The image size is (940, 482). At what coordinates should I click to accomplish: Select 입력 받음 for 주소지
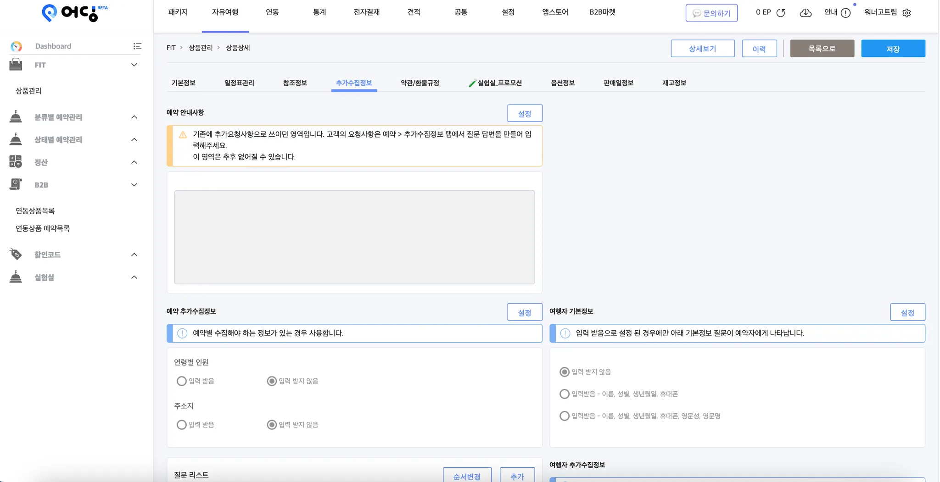coord(182,425)
